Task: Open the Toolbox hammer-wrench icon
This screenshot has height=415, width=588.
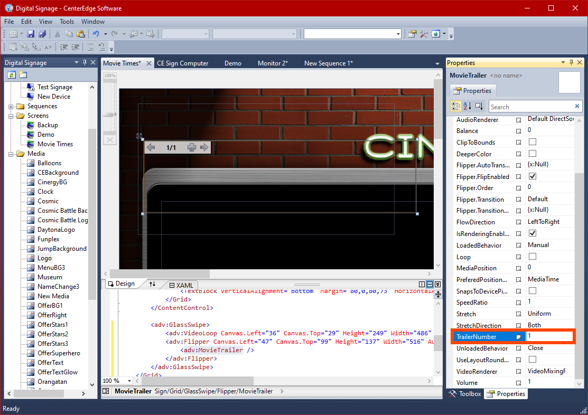Action: coord(424,34)
